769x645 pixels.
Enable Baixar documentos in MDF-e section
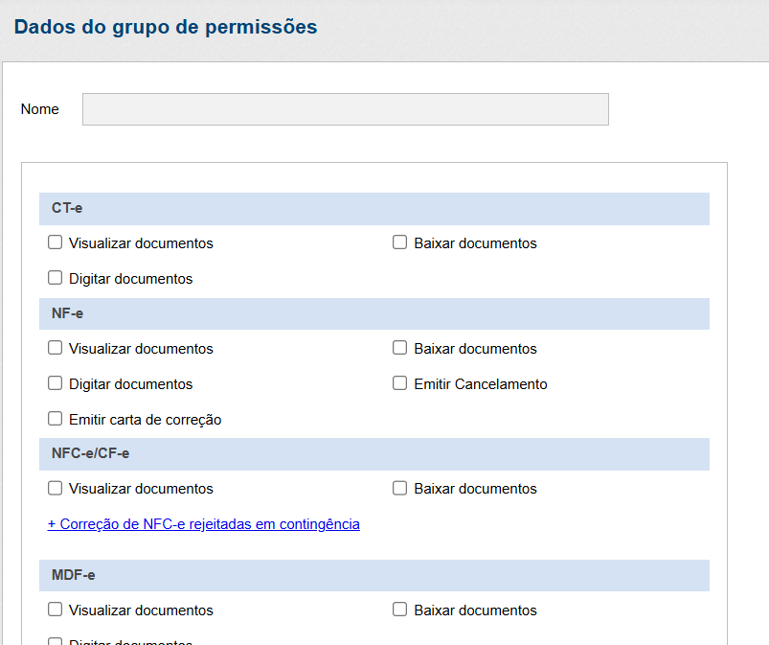[400, 610]
